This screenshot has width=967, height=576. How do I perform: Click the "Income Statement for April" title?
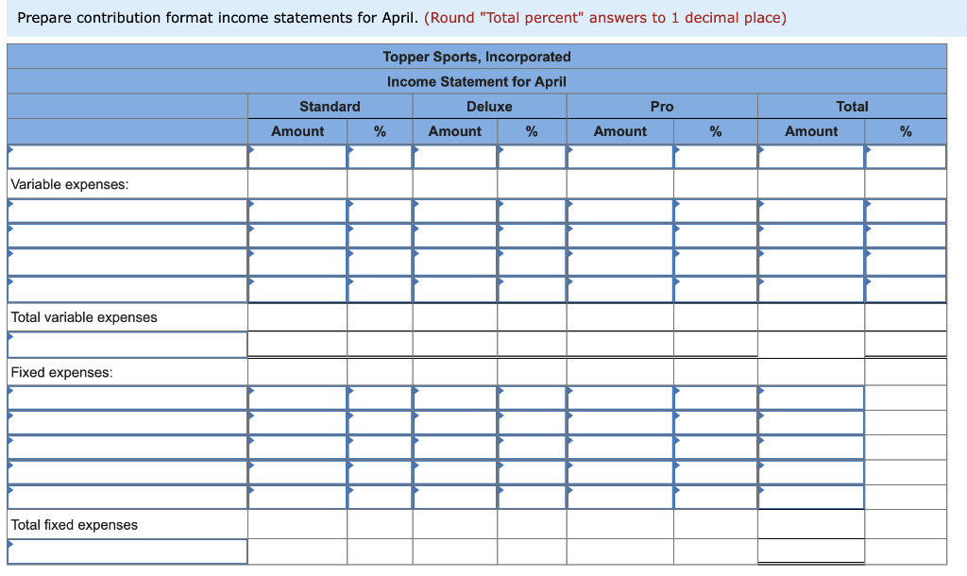477,81
